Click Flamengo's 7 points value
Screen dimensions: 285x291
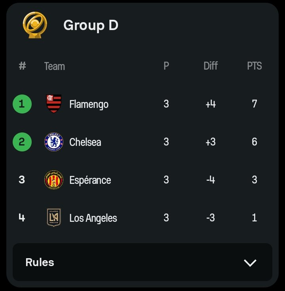[x=255, y=104]
